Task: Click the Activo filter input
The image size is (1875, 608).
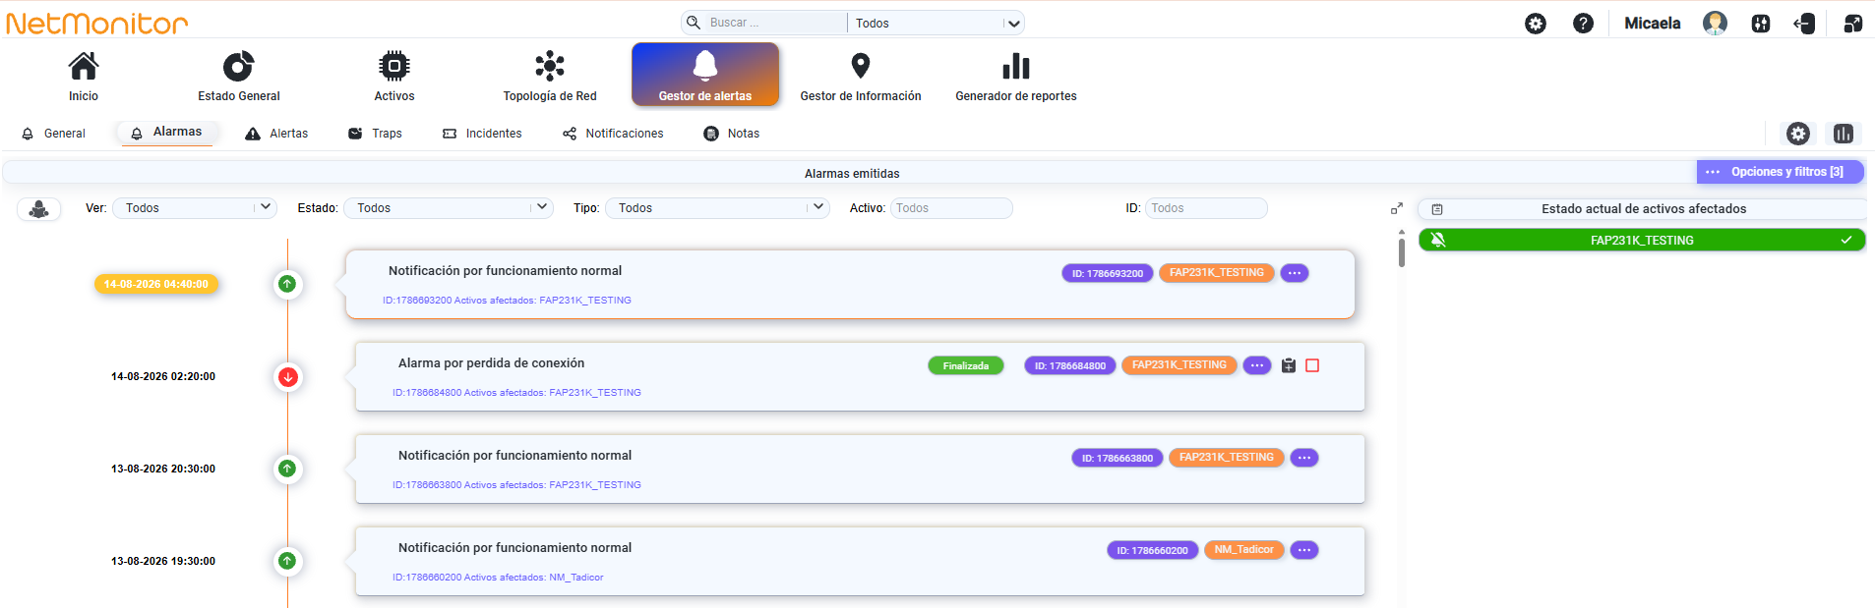Action: [x=951, y=208]
